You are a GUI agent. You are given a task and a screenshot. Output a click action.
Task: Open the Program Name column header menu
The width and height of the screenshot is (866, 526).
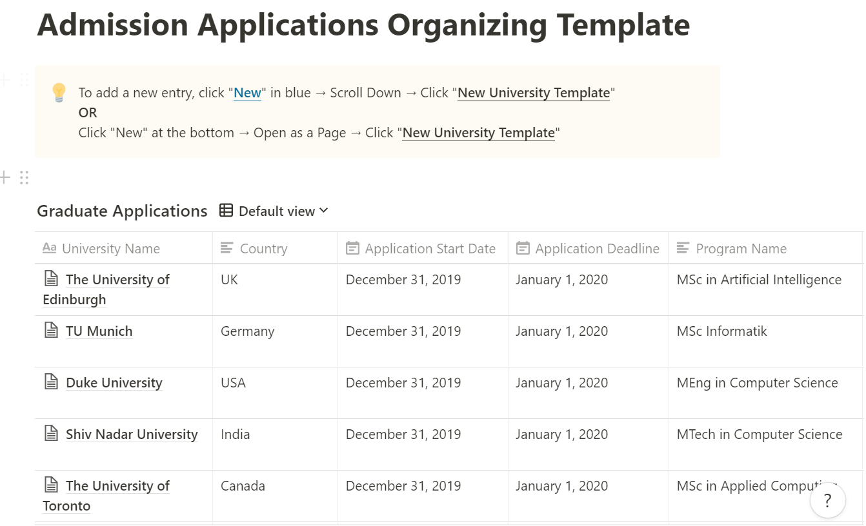click(x=741, y=249)
